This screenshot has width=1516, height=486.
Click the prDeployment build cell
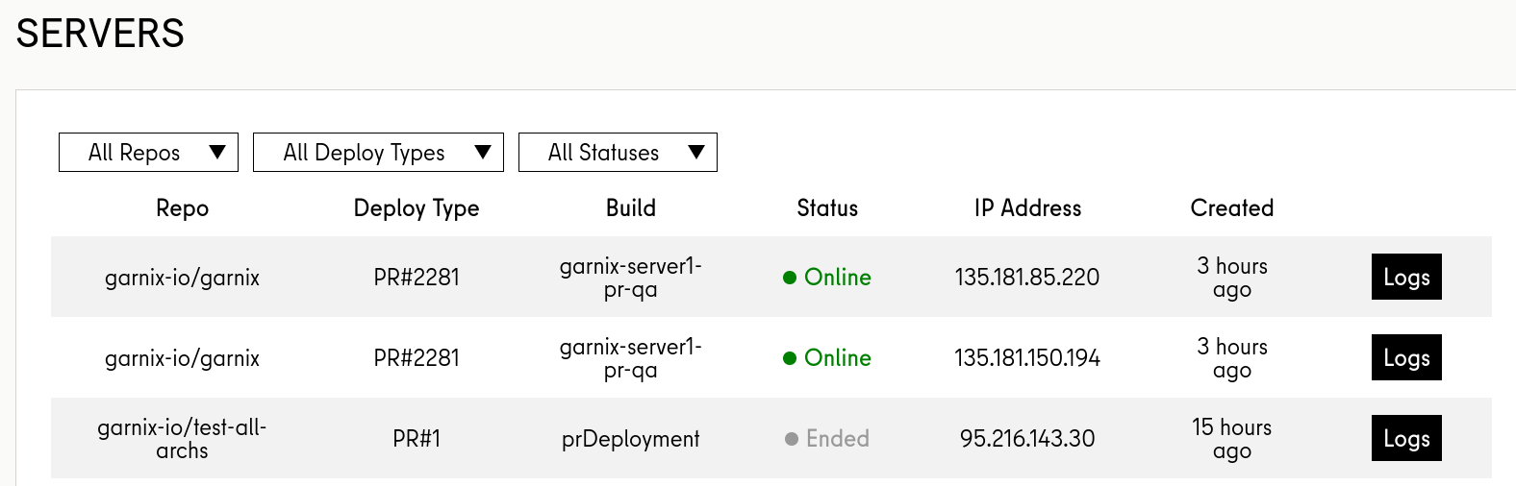[x=631, y=439]
